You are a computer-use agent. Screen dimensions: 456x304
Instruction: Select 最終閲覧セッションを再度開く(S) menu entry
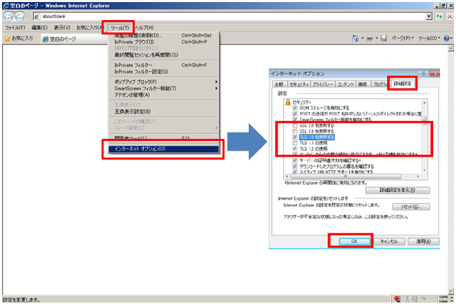164,55
